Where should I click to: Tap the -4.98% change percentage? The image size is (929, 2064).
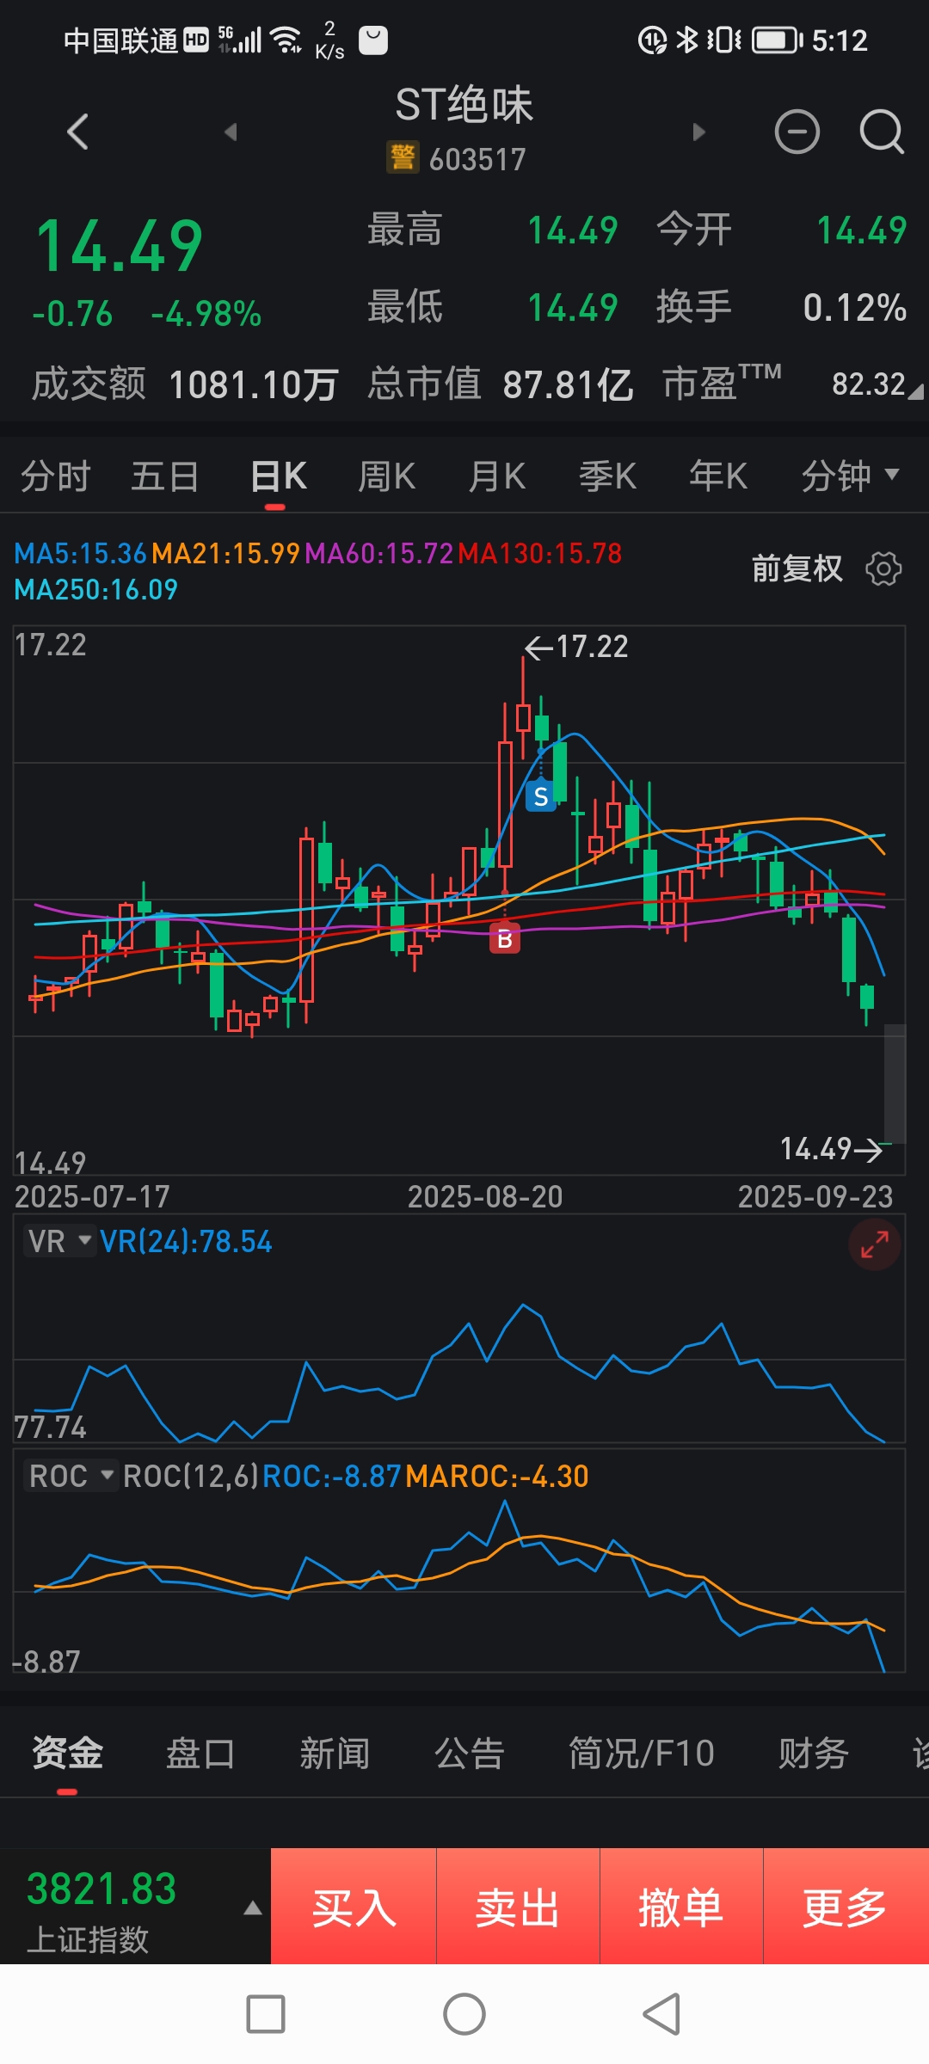206,314
